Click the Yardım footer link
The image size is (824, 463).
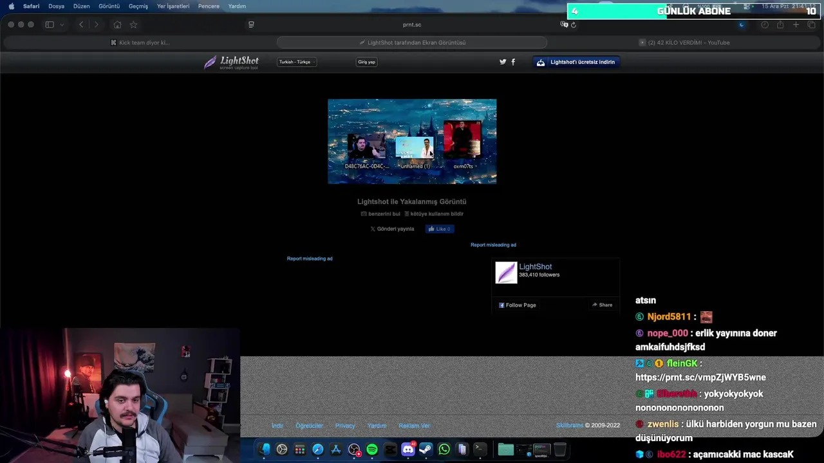pyautogui.click(x=377, y=426)
